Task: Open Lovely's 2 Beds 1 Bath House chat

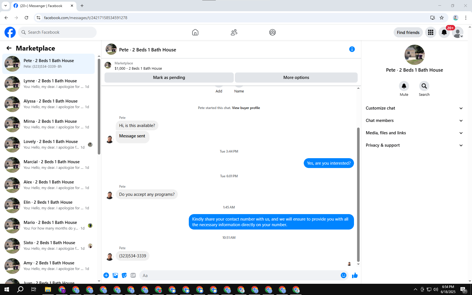Action: pyautogui.click(x=49, y=145)
